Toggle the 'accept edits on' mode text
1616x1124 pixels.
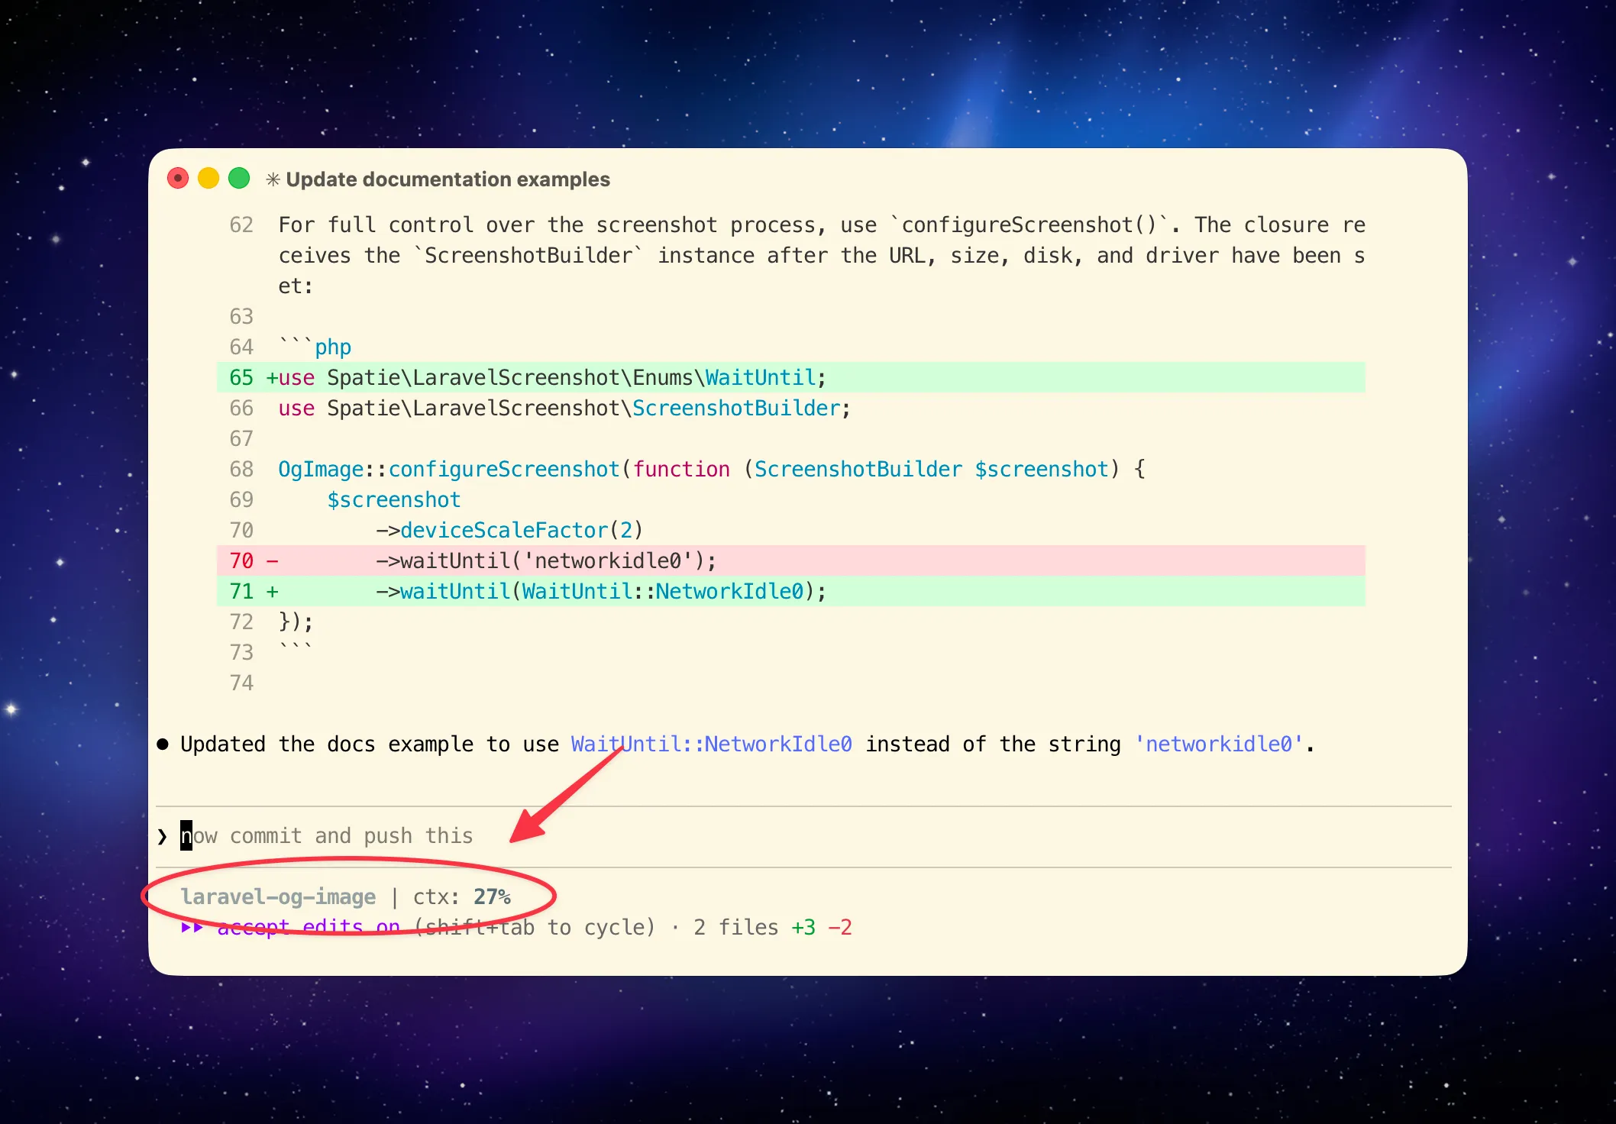pos(309,927)
